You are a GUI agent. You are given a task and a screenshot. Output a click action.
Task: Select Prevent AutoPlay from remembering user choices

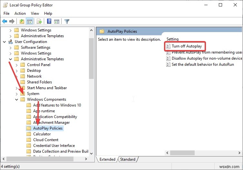click(207, 52)
